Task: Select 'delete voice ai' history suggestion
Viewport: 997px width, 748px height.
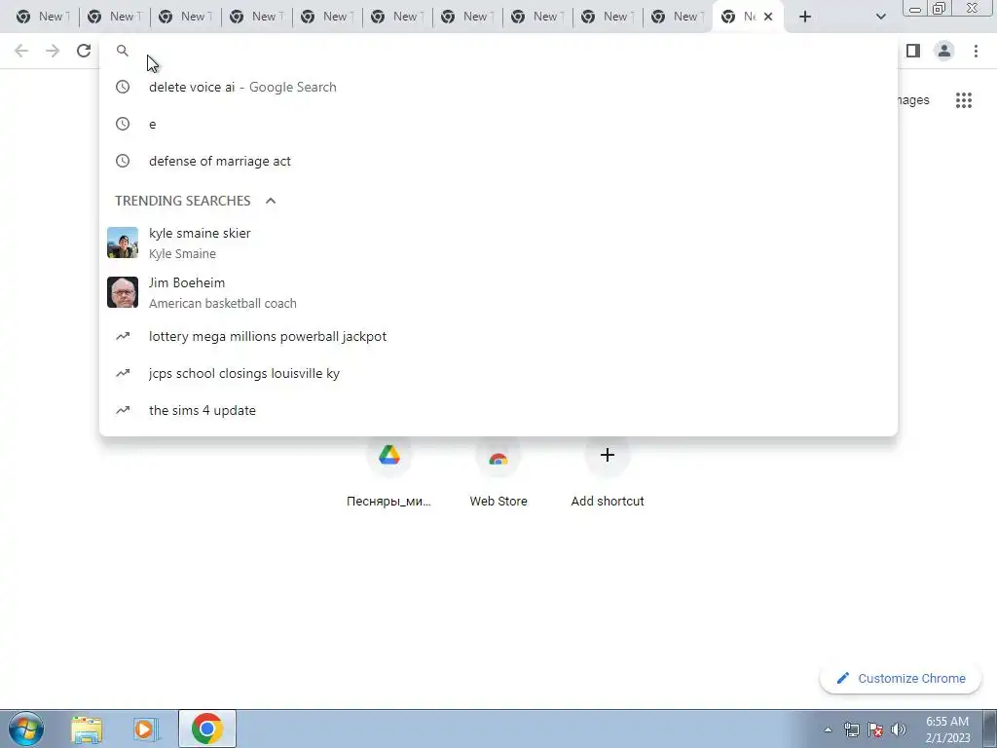Action: click(x=499, y=87)
